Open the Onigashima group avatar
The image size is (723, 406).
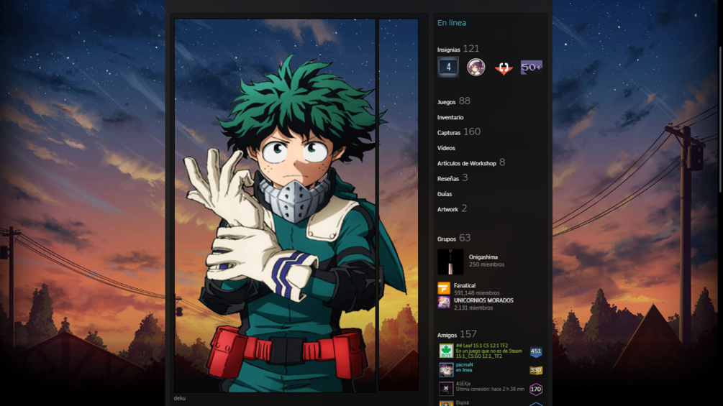pos(450,262)
